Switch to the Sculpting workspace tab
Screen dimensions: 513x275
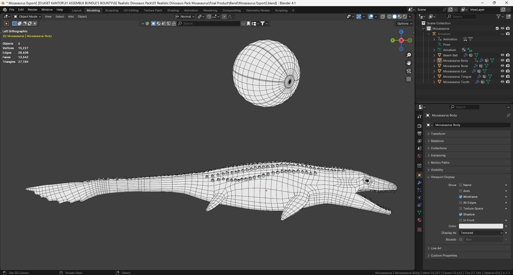112,10
